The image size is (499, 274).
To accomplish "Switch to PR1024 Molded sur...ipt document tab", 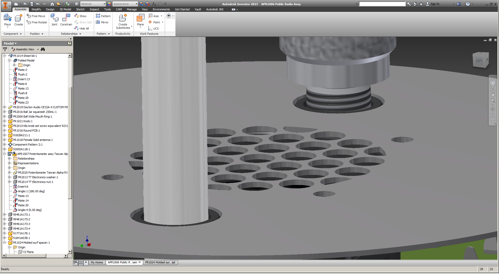I will 160,263.
